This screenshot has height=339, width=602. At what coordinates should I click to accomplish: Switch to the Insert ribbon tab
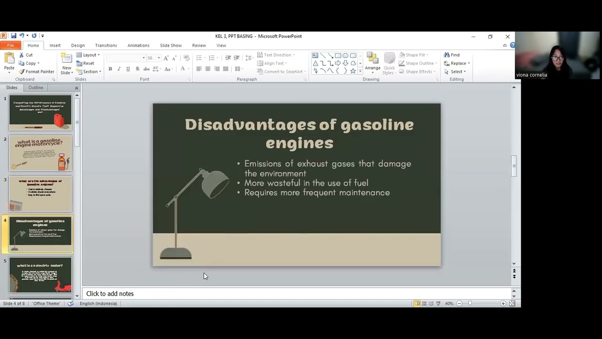click(x=55, y=46)
